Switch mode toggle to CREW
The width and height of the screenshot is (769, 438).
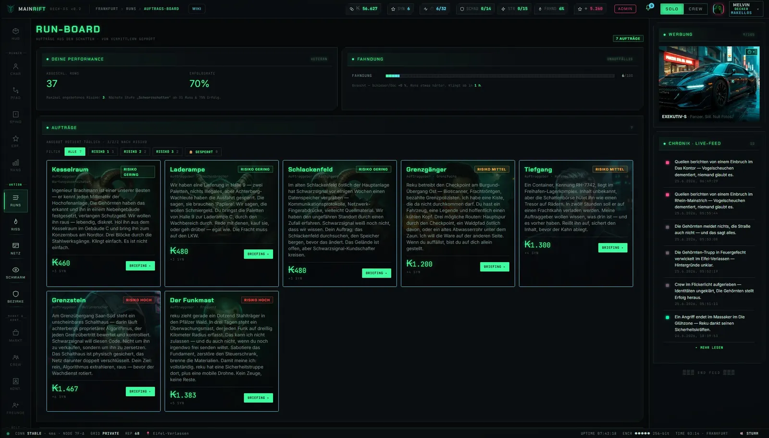[x=695, y=9]
